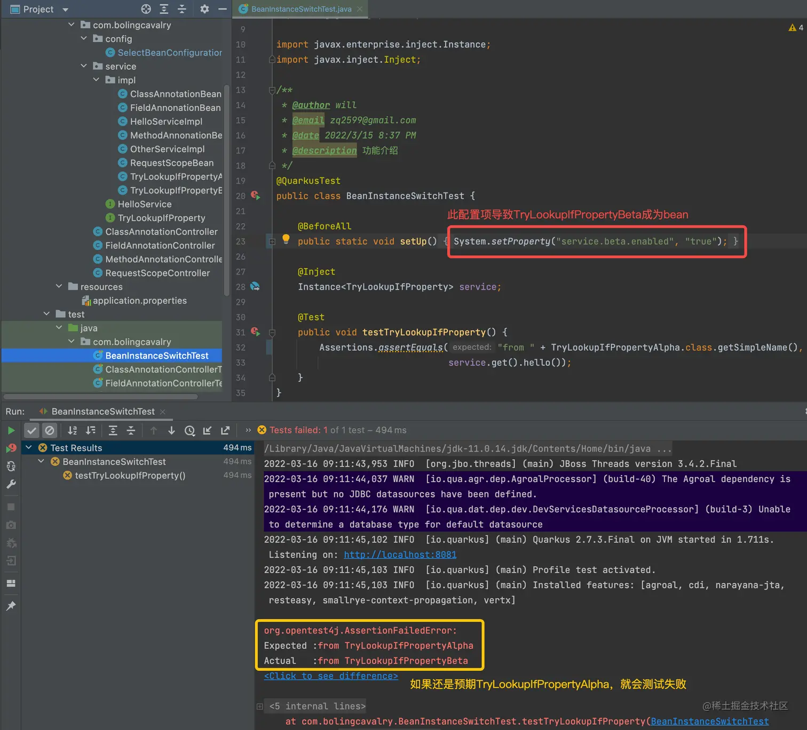Collapse the resources folder

[59, 286]
